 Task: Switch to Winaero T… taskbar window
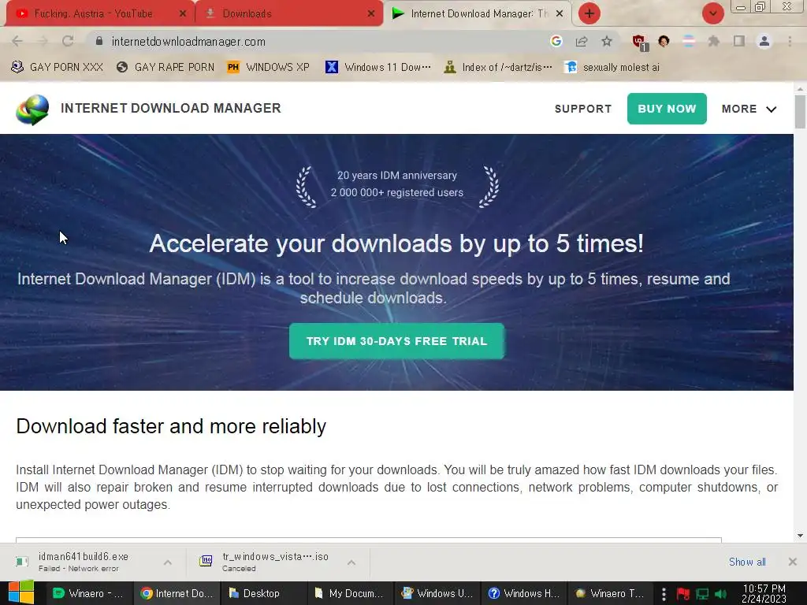coord(611,593)
